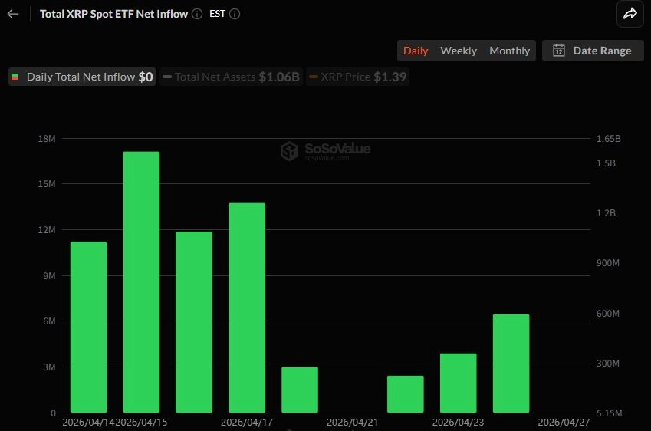Image resolution: width=651 pixels, height=431 pixels.
Task: Click the 2026/04/14 inflow bar
Action: (88, 327)
